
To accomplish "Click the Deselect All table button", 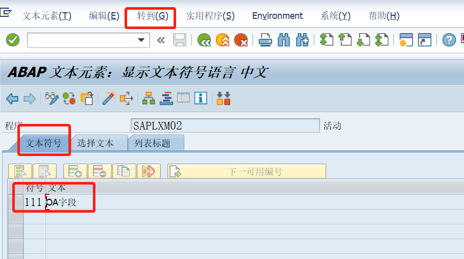I will [45, 171].
